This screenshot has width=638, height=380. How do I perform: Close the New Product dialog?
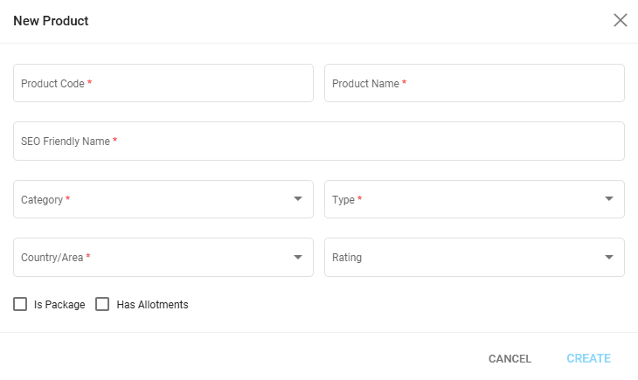(x=621, y=20)
